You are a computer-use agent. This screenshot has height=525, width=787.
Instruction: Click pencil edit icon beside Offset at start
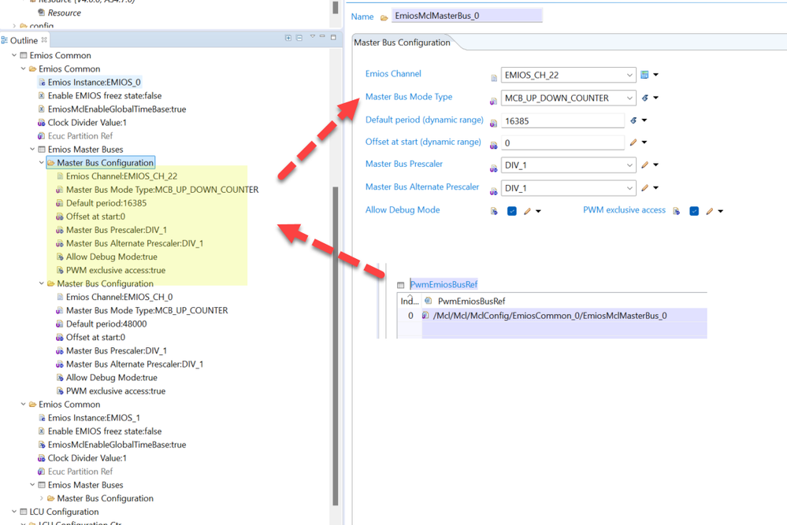point(633,142)
